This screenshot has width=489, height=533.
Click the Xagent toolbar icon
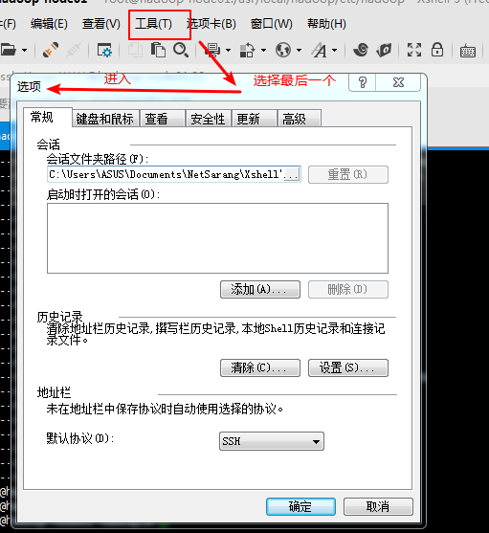tap(384, 51)
